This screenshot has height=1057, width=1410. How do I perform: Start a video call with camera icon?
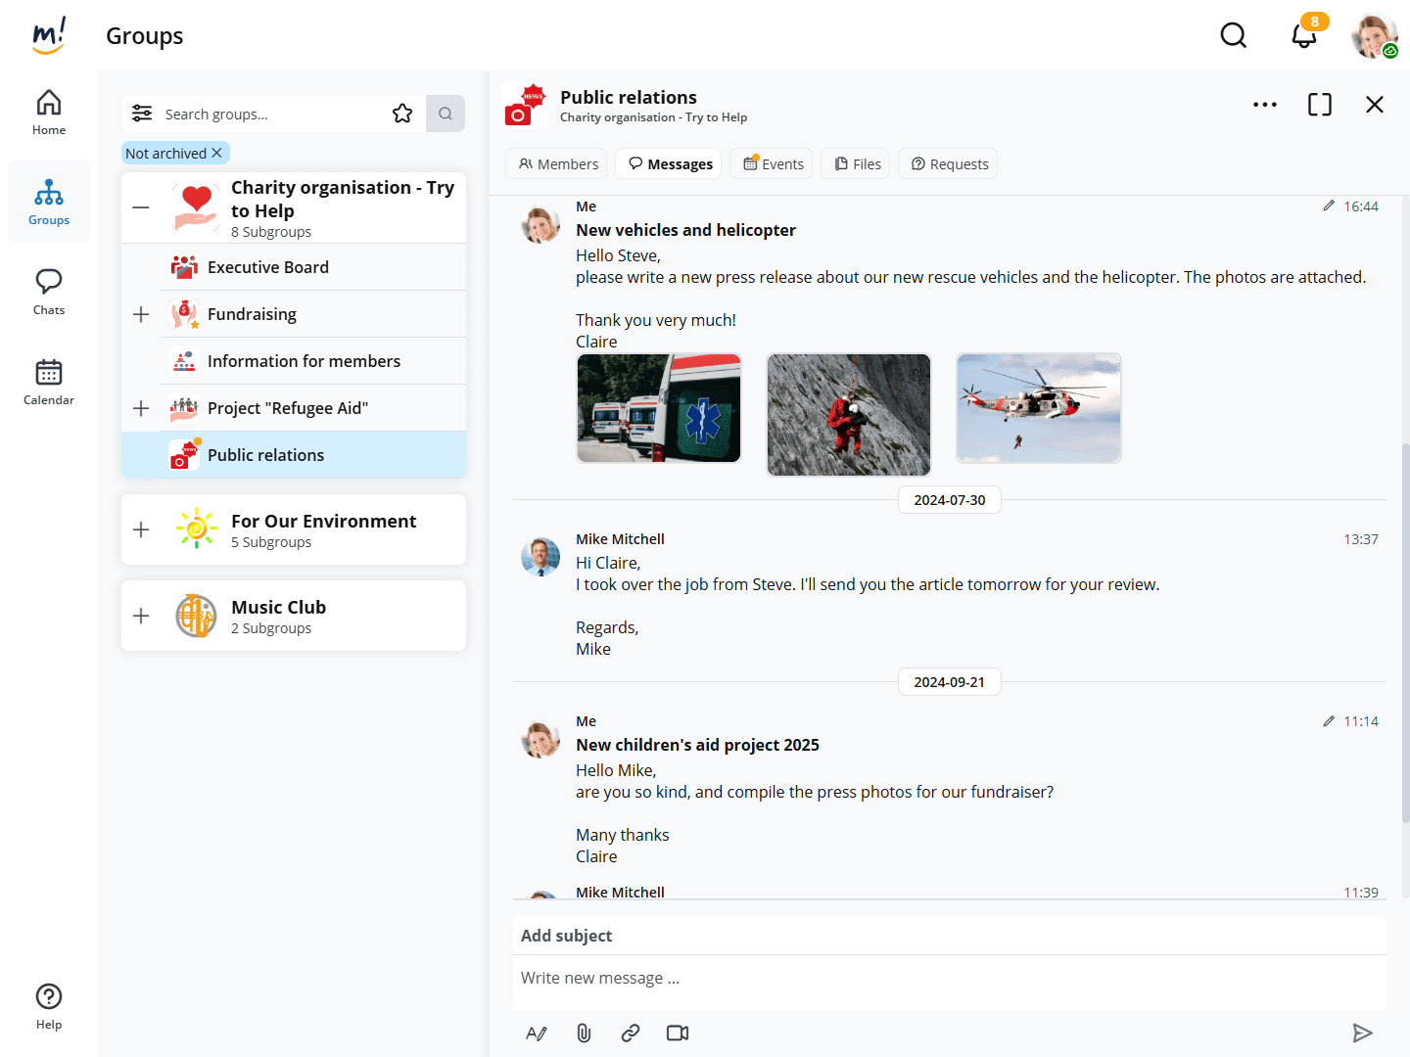pyautogui.click(x=678, y=1033)
